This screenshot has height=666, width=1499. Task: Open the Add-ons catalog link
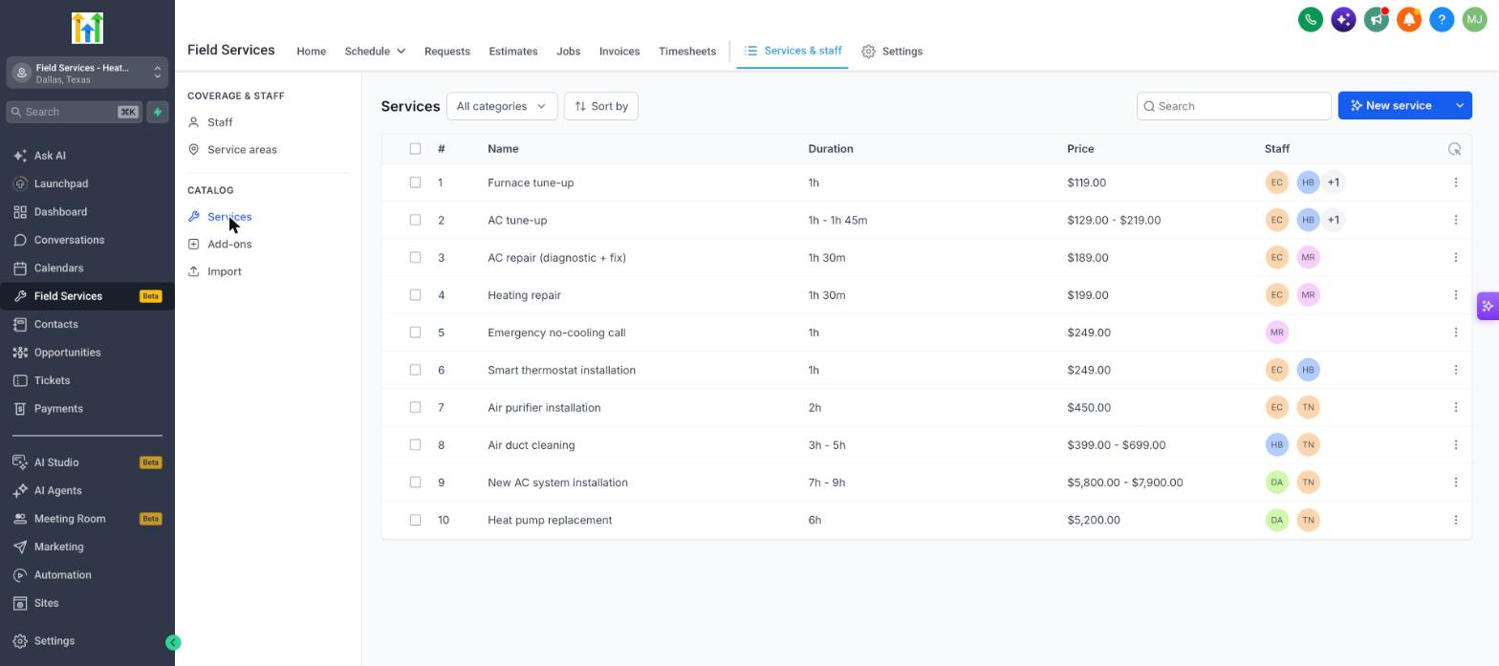pos(229,245)
